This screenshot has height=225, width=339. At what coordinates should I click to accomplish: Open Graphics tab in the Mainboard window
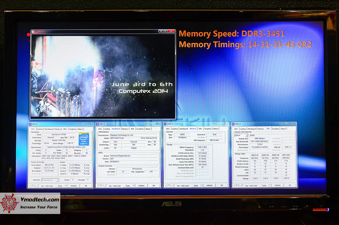[x=140, y=129]
